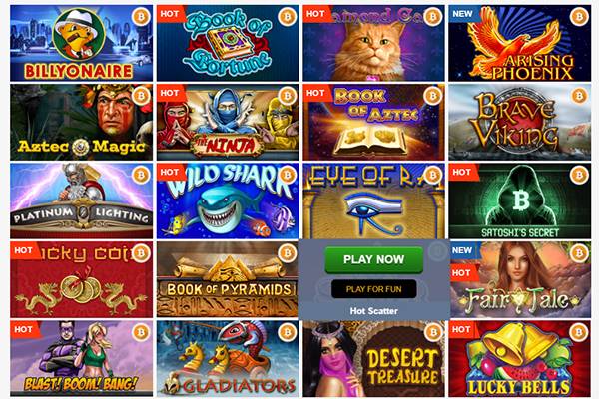
Task: Open the Platinum Lightning game tile
Action: point(82,201)
